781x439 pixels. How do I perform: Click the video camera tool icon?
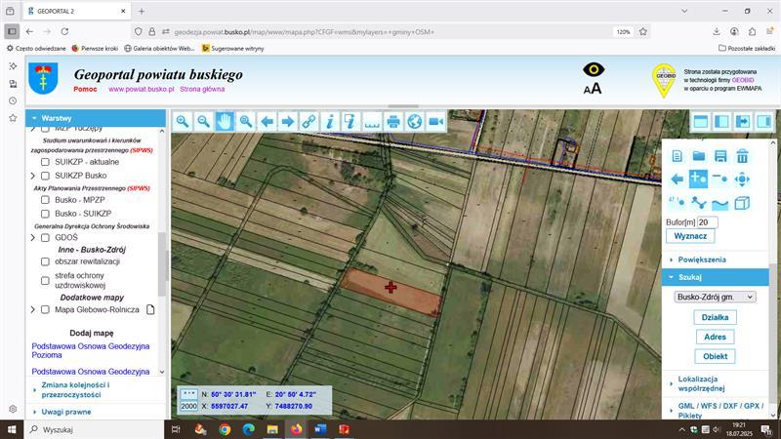(x=435, y=121)
